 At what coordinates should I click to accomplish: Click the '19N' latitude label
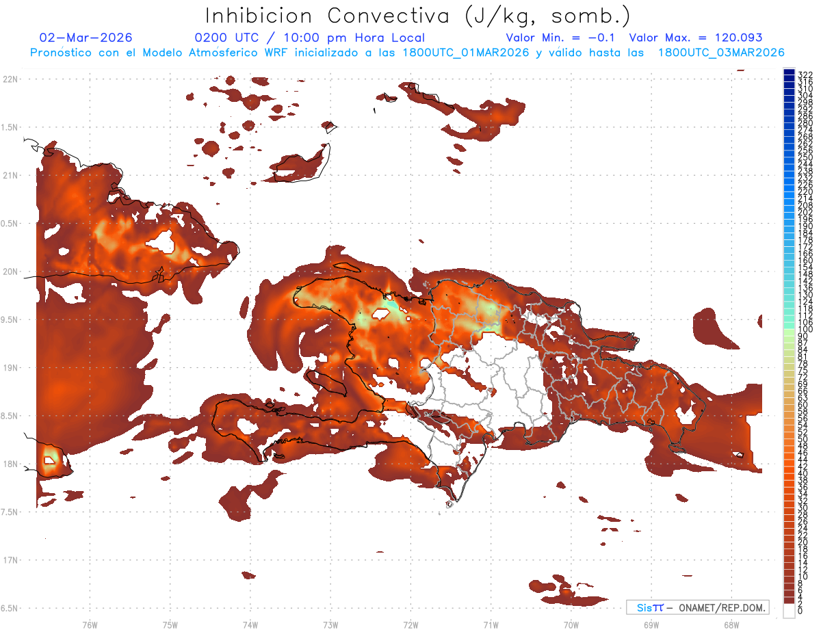coord(10,367)
